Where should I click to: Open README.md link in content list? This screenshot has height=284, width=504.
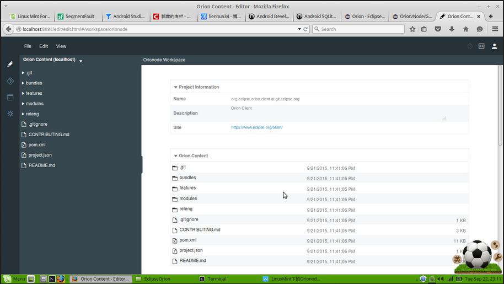click(x=192, y=260)
